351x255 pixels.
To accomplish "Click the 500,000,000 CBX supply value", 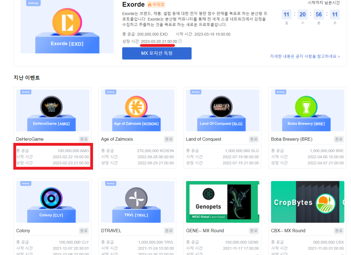I will 328,242.
